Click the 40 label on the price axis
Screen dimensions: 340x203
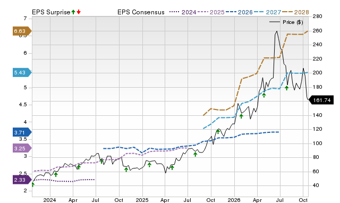316,185
